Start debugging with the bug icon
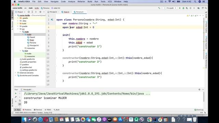This screenshot has width=219, height=123. (183, 8)
